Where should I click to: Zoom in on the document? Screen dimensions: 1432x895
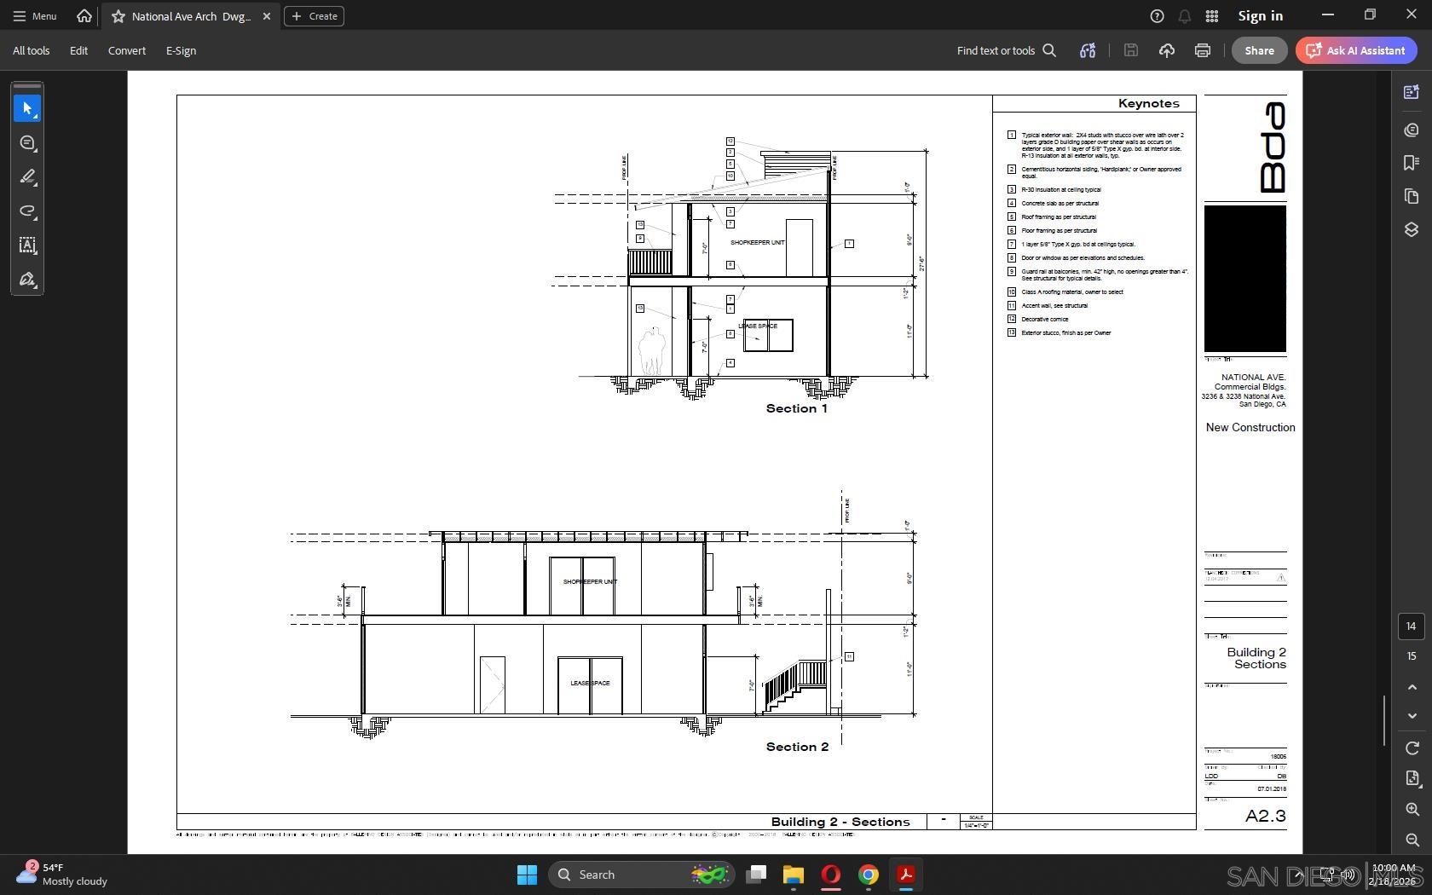click(x=1411, y=811)
